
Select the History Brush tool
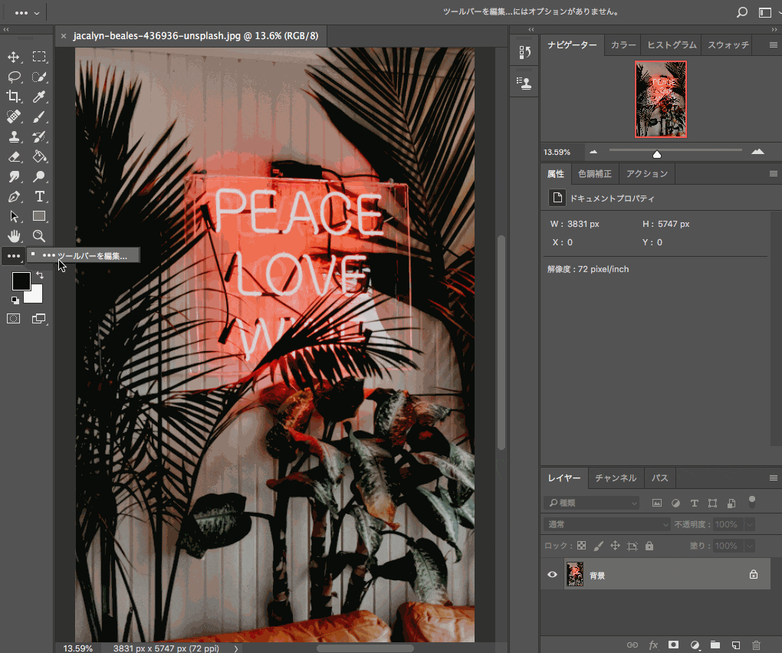pos(39,136)
